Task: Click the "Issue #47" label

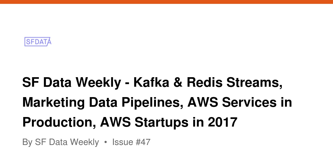Action: point(131,142)
